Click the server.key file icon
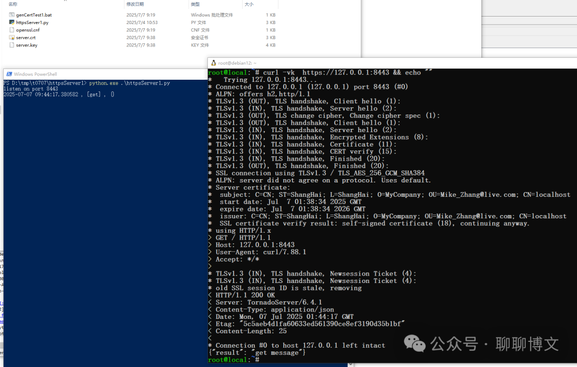The width and height of the screenshot is (577, 367). point(12,45)
